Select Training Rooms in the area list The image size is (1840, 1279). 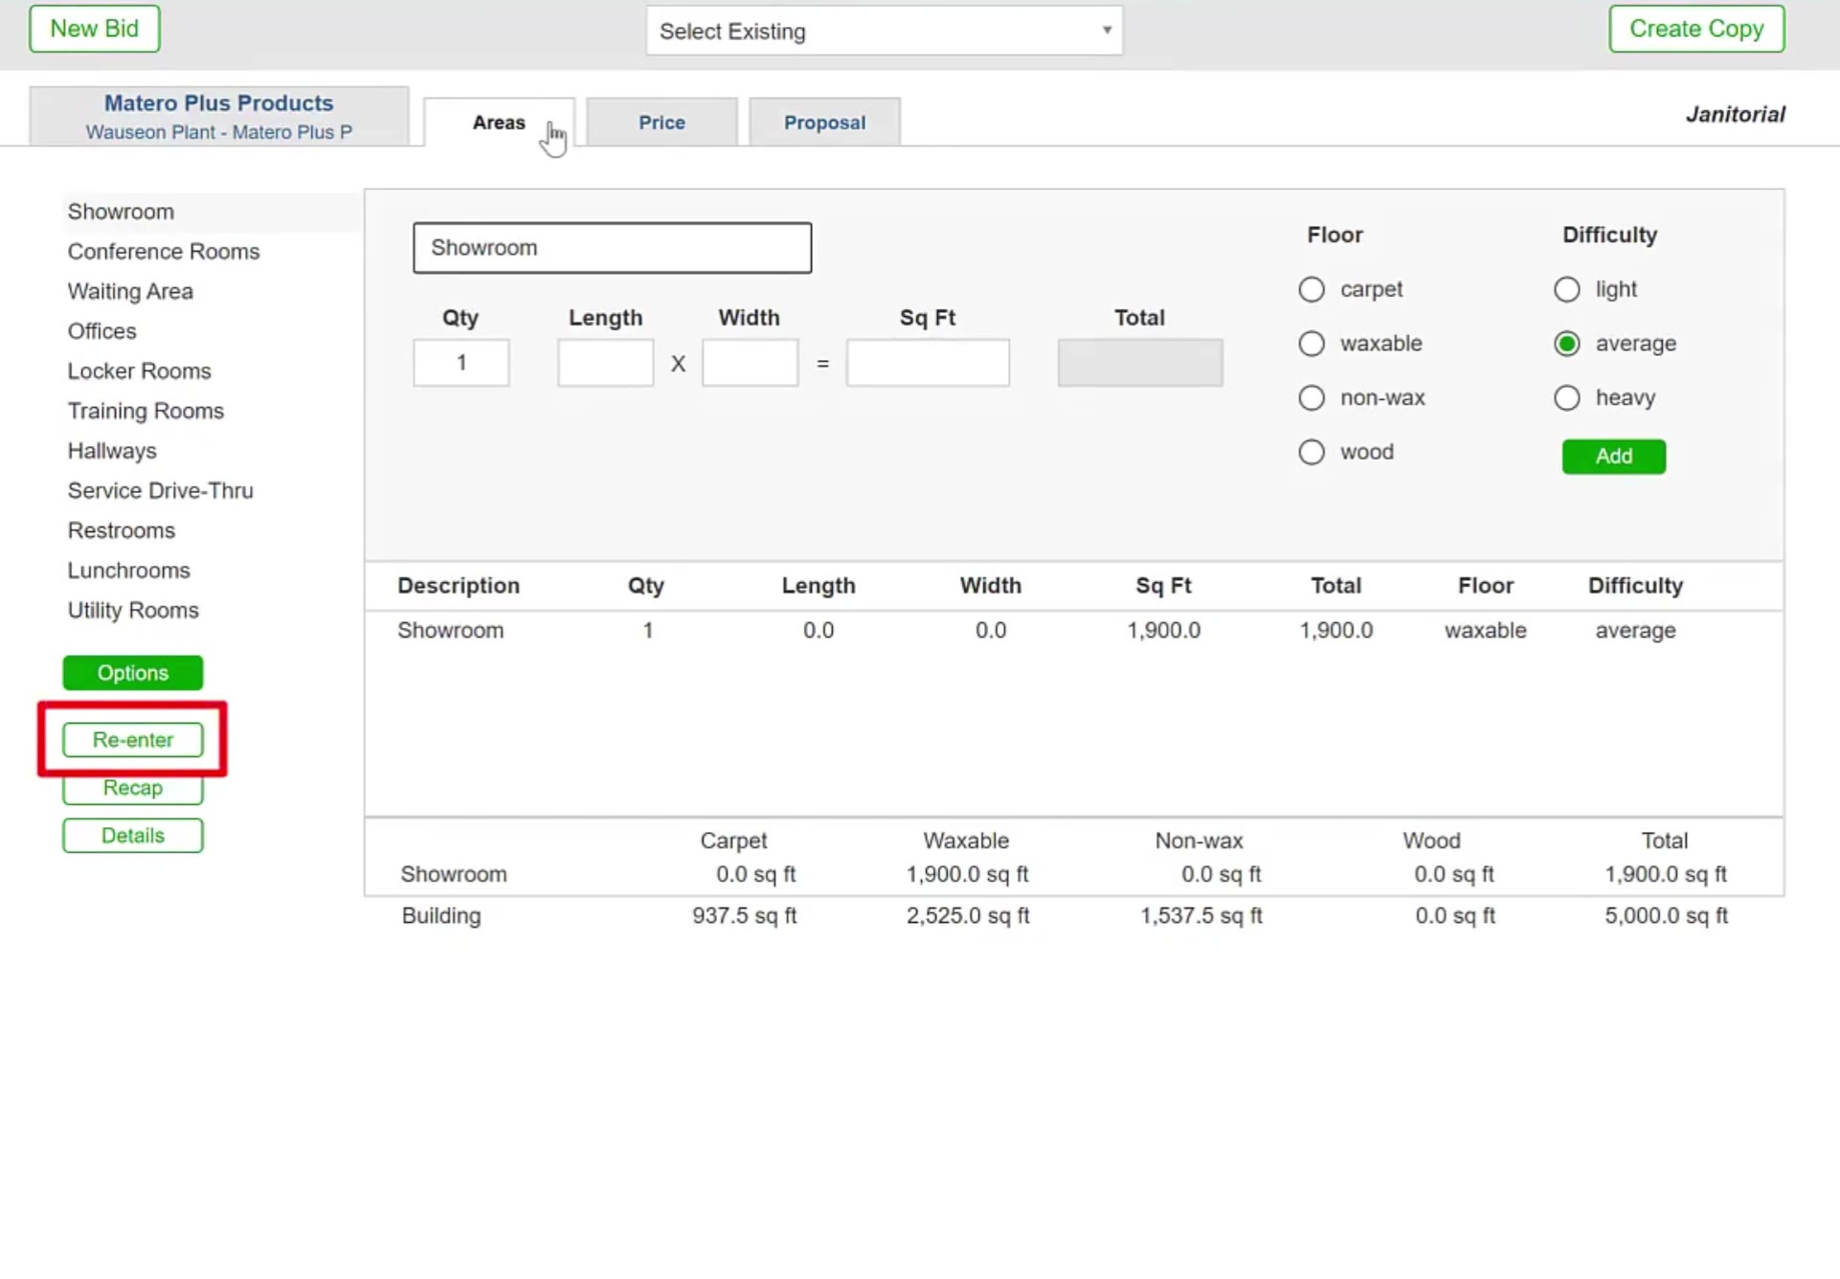pos(146,412)
